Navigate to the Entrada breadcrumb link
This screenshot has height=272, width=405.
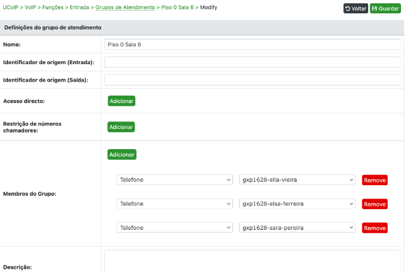click(79, 7)
